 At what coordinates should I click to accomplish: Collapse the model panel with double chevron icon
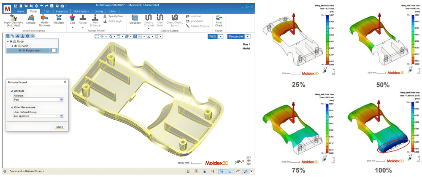(x=32, y=36)
